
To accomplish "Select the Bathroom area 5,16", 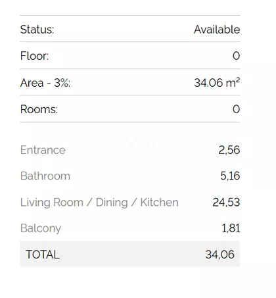I will coord(230,176).
